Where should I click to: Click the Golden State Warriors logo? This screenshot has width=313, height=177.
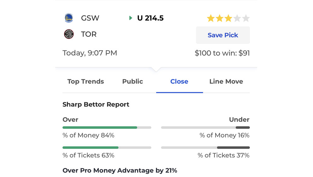point(69,18)
